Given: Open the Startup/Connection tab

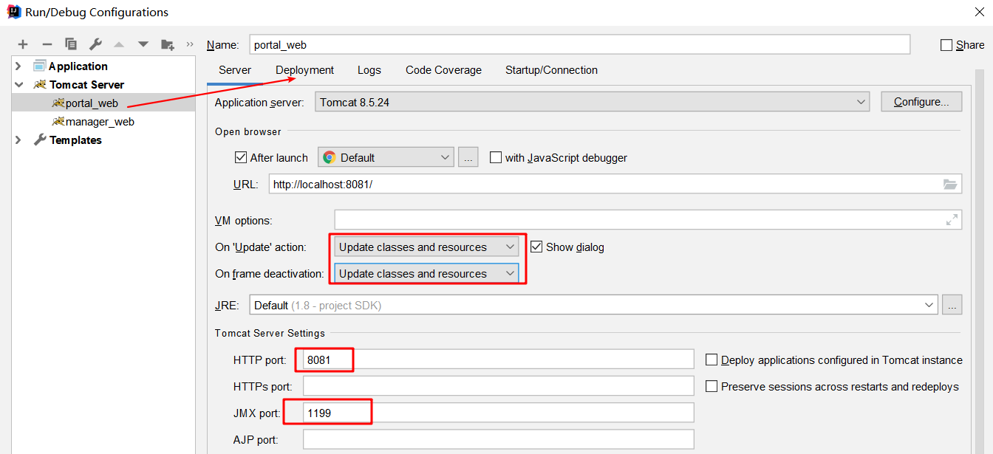Looking at the screenshot, I should click(x=551, y=70).
